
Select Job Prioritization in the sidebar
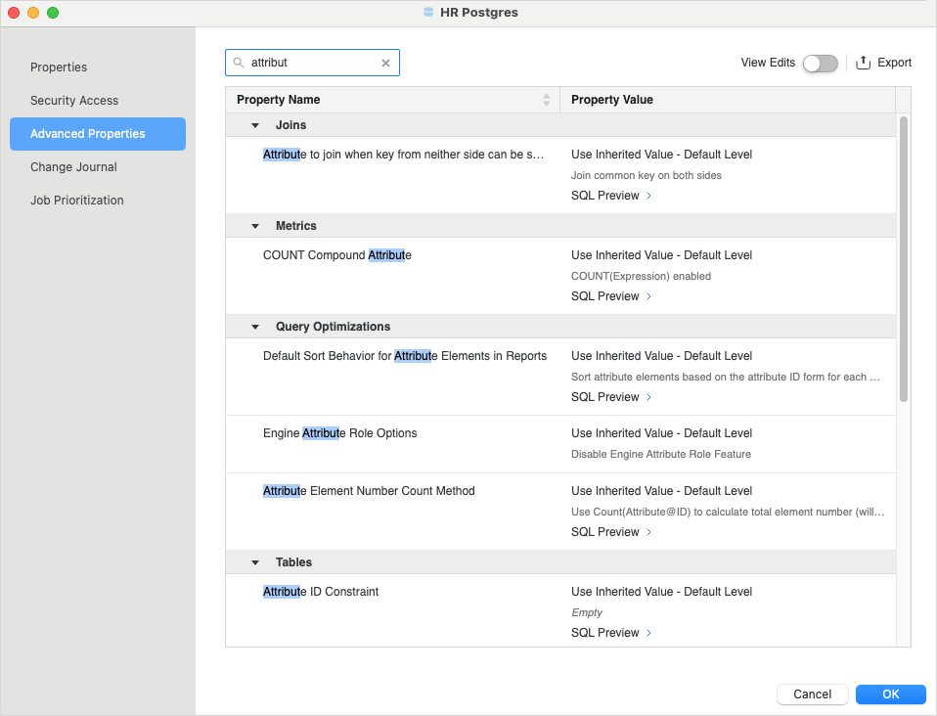click(x=77, y=201)
